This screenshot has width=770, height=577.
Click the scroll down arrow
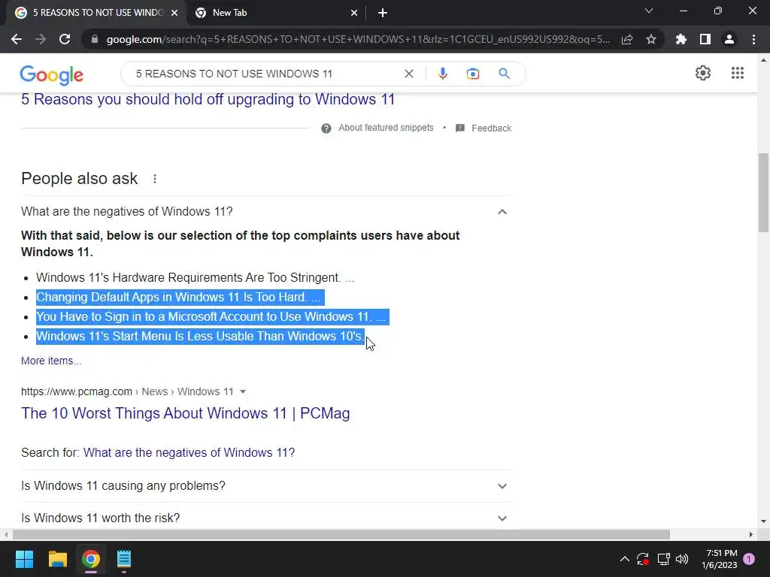(763, 521)
